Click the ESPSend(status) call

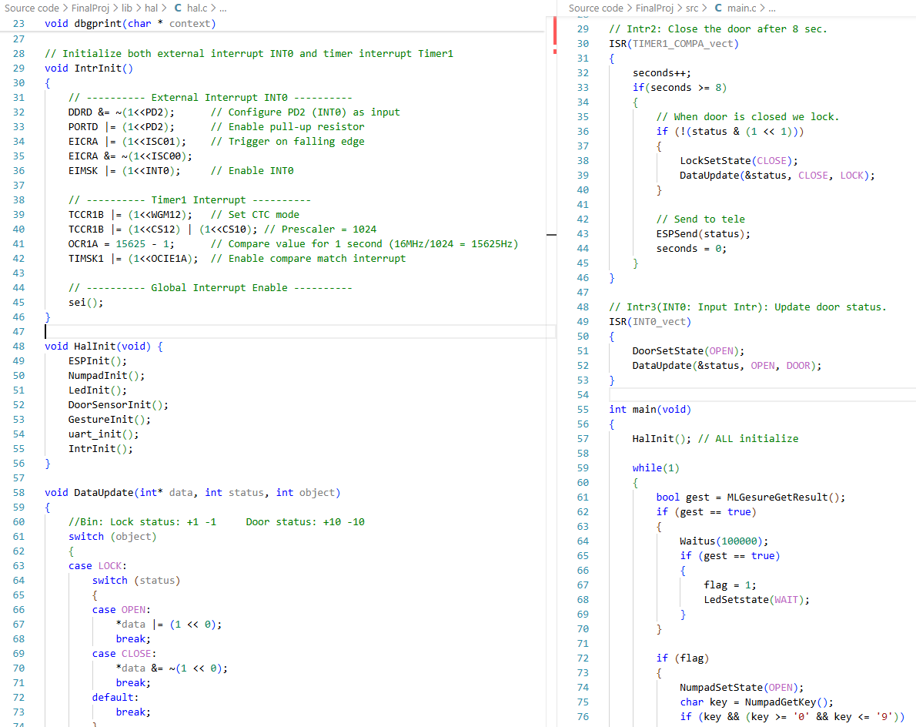click(703, 233)
